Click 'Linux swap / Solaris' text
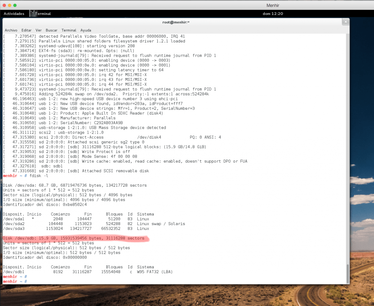Viewport: 374px width, 306px height. coord(161,224)
